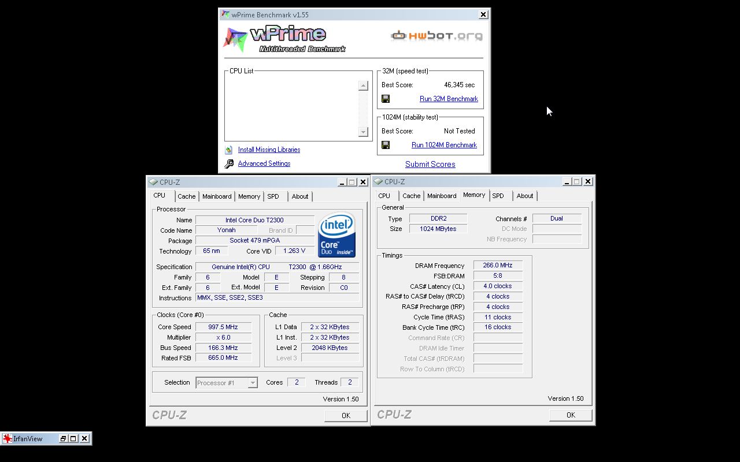This screenshot has height=462, width=740.
Task: Click the Bus Speed 166.3 MHz value
Action: coord(223,348)
